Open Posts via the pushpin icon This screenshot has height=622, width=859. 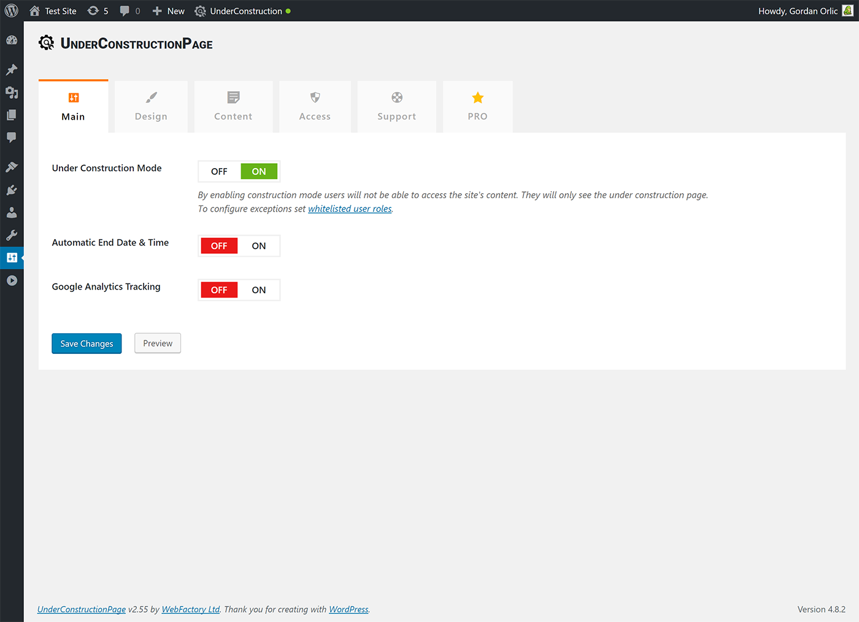pyautogui.click(x=12, y=69)
